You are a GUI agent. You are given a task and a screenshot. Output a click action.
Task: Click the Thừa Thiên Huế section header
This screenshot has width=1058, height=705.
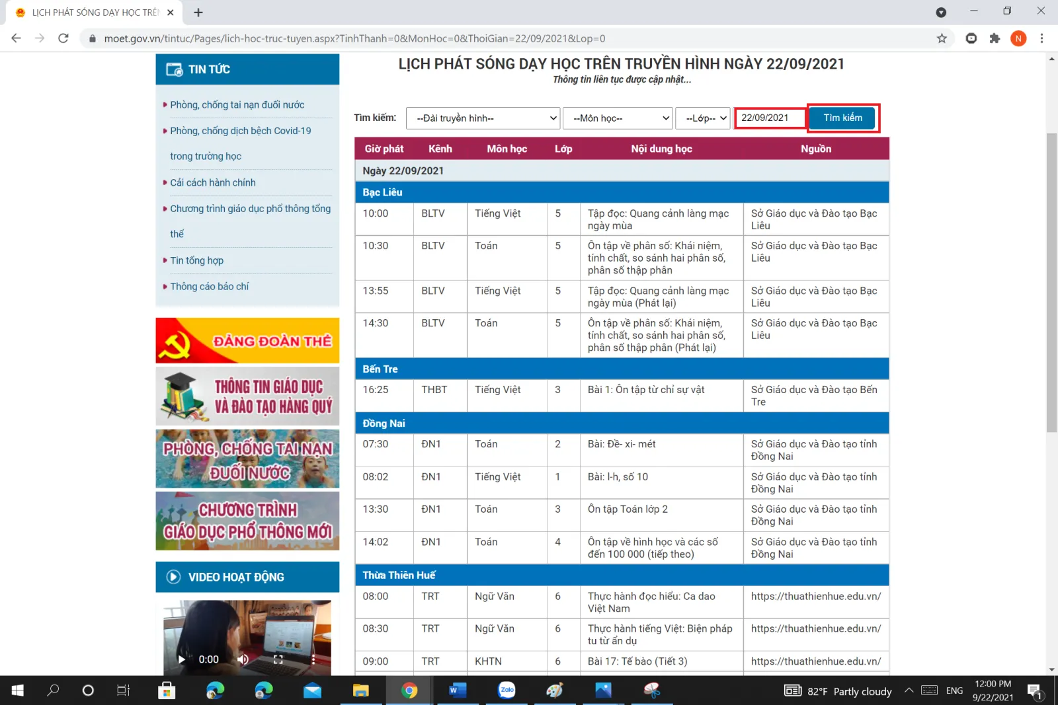point(622,575)
